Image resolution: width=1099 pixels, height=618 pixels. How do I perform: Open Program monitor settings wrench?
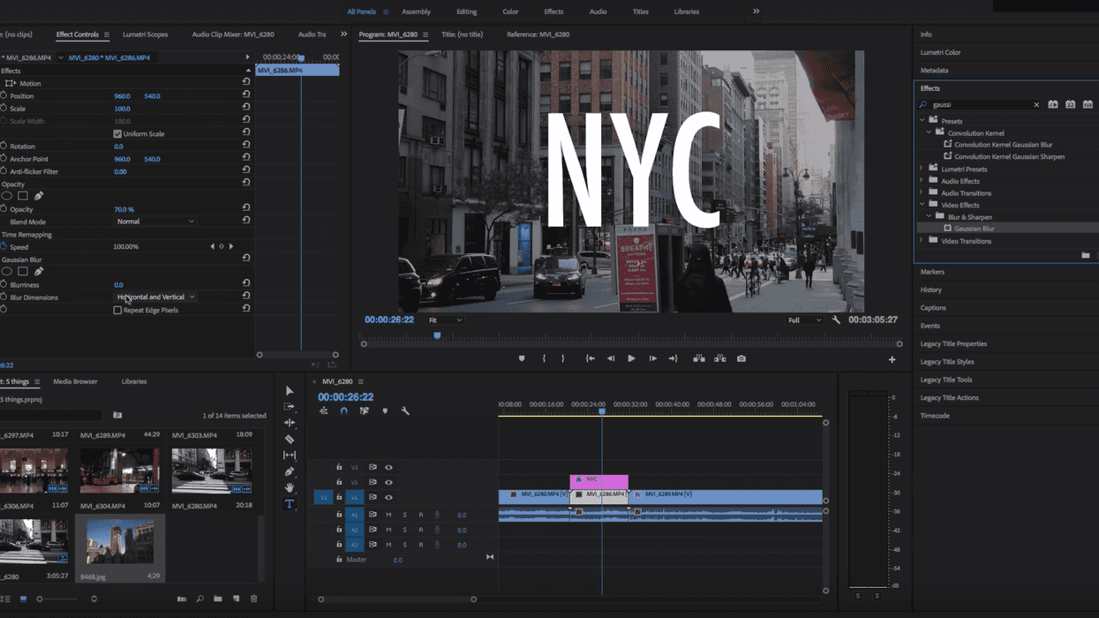pyautogui.click(x=836, y=320)
